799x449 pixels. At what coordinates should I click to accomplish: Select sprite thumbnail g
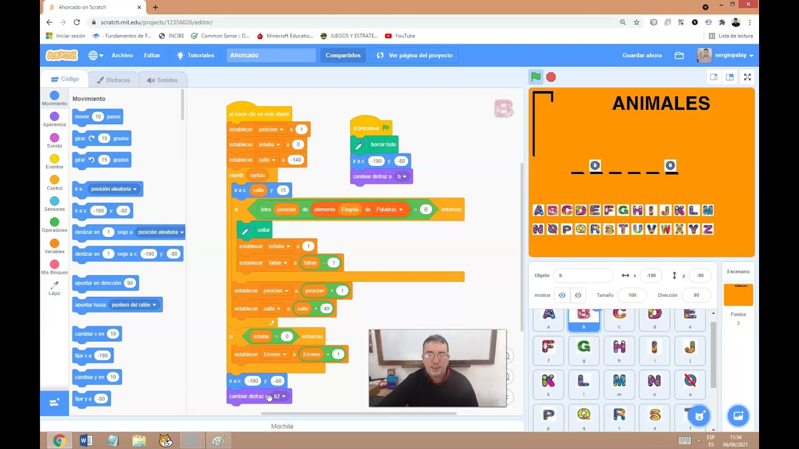pos(584,350)
